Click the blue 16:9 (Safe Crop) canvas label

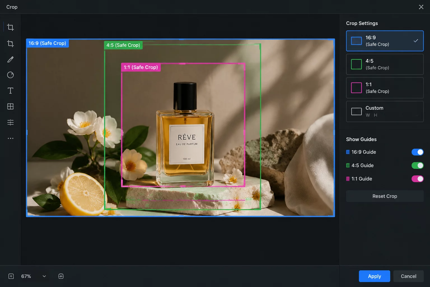[x=47, y=43]
